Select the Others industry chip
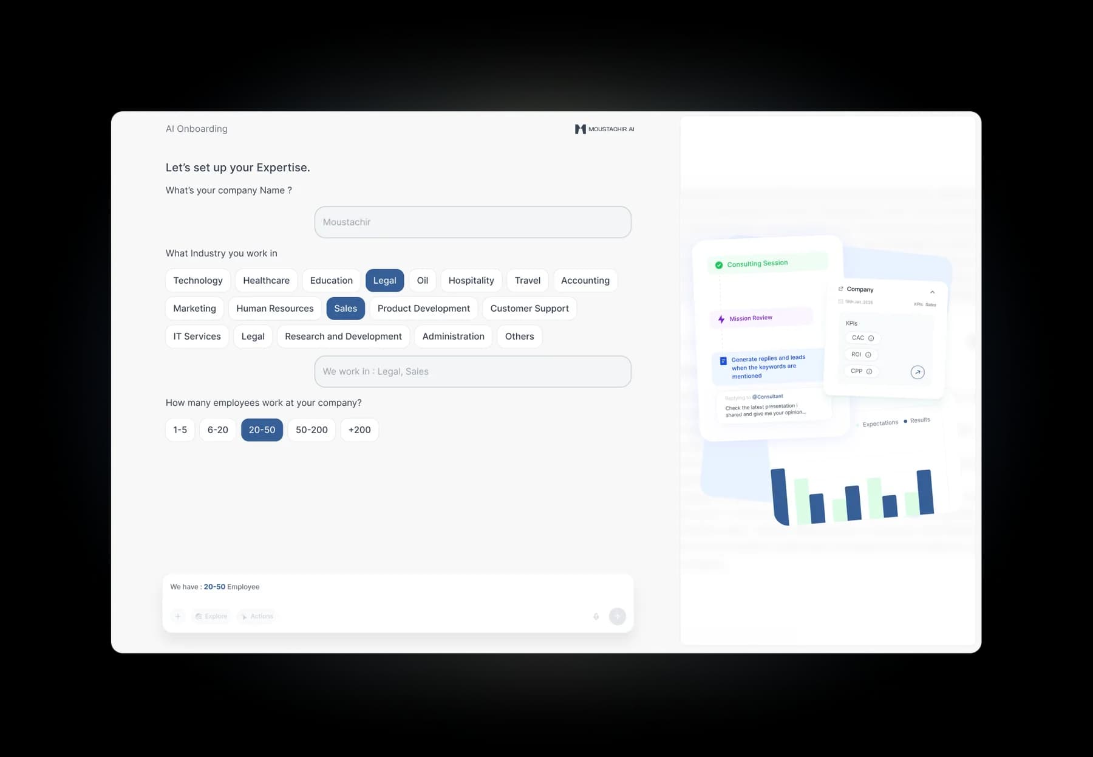Viewport: 1093px width, 757px height. click(520, 336)
